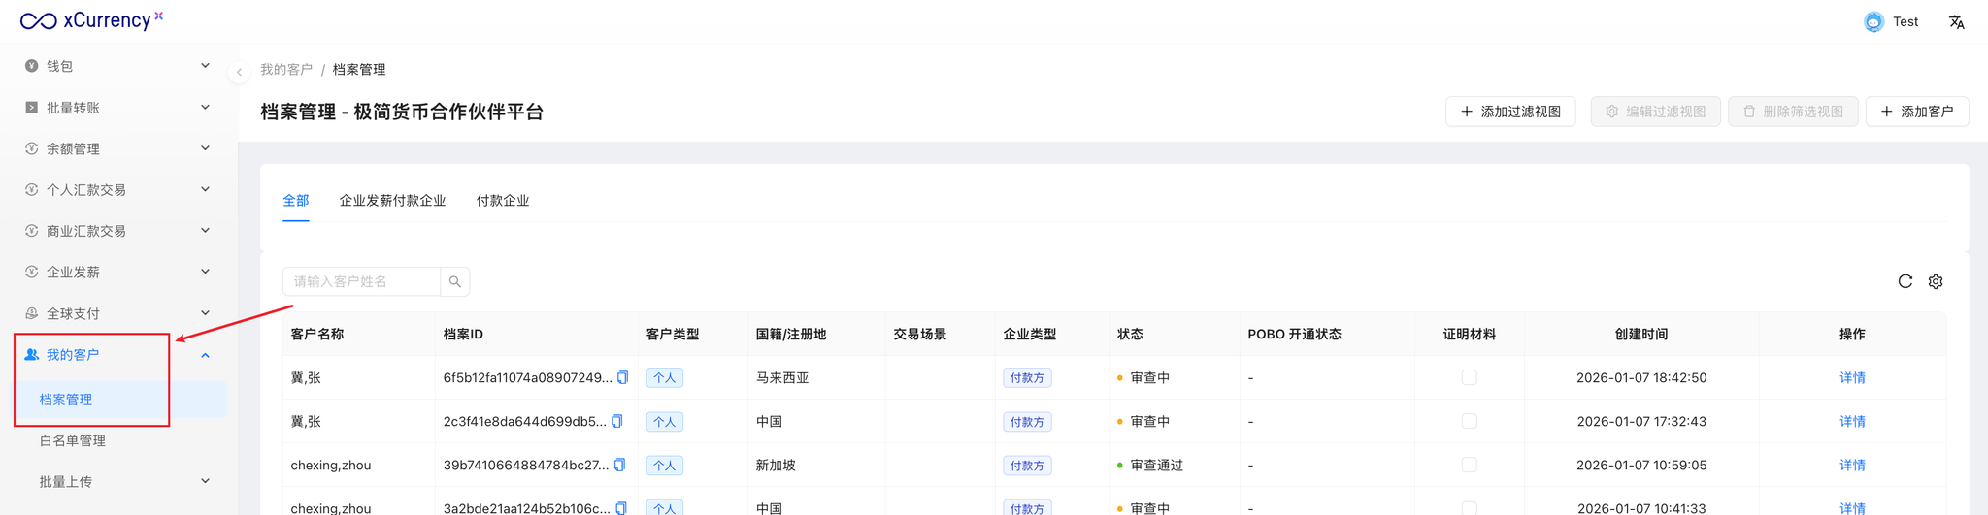Click the icon beside 商业汇款交易
The height and width of the screenshot is (515, 1988).
(32, 231)
